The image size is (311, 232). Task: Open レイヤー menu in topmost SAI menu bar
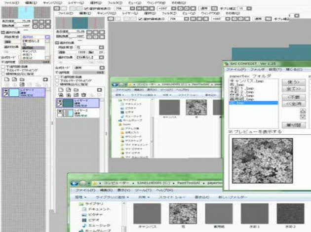(x=76, y=3)
